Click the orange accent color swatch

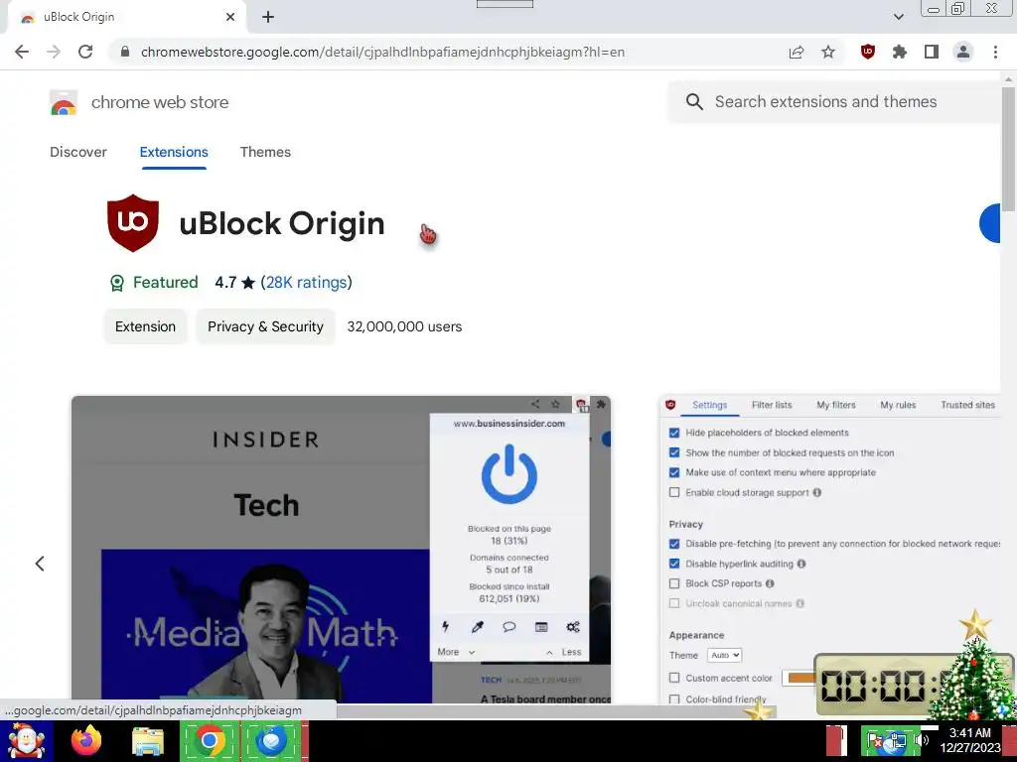(799, 678)
